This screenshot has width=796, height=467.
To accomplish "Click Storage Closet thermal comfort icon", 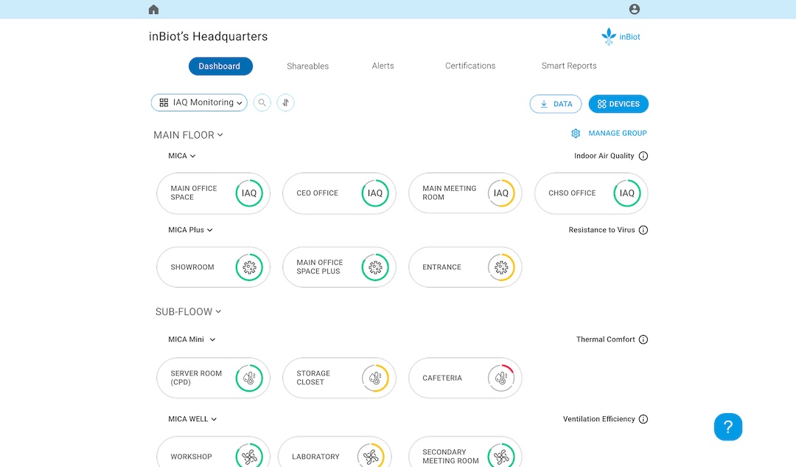I will [x=374, y=378].
